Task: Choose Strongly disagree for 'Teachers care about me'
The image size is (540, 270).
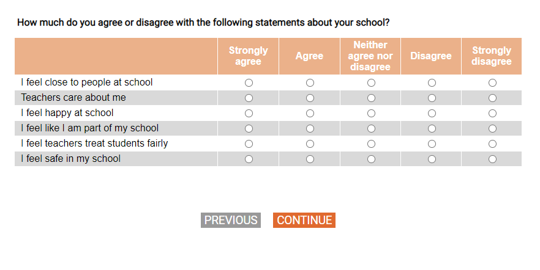Action: (492, 98)
